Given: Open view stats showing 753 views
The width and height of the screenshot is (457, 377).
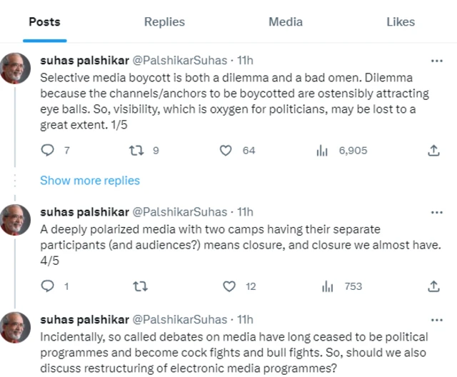Looking at the screenshot, I should pos(328,286).
